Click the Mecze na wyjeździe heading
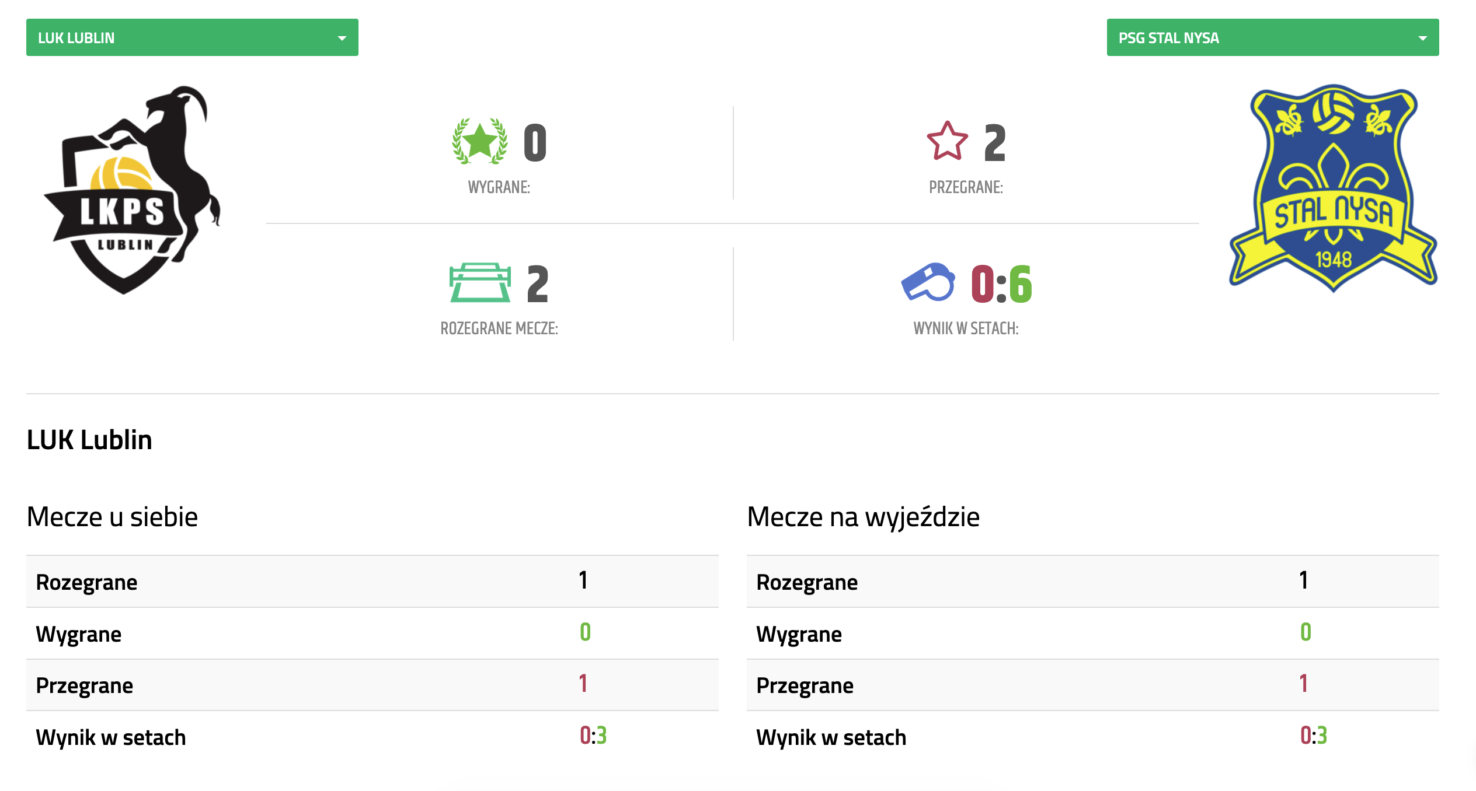This screenshot has width=1476, height=791. (x=864, y=517)
